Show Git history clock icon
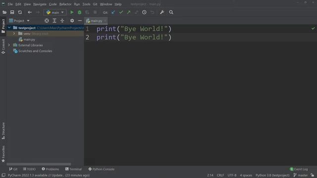Image resolution: width=317 pixels, height=178 pixels. tap(144, 12)
